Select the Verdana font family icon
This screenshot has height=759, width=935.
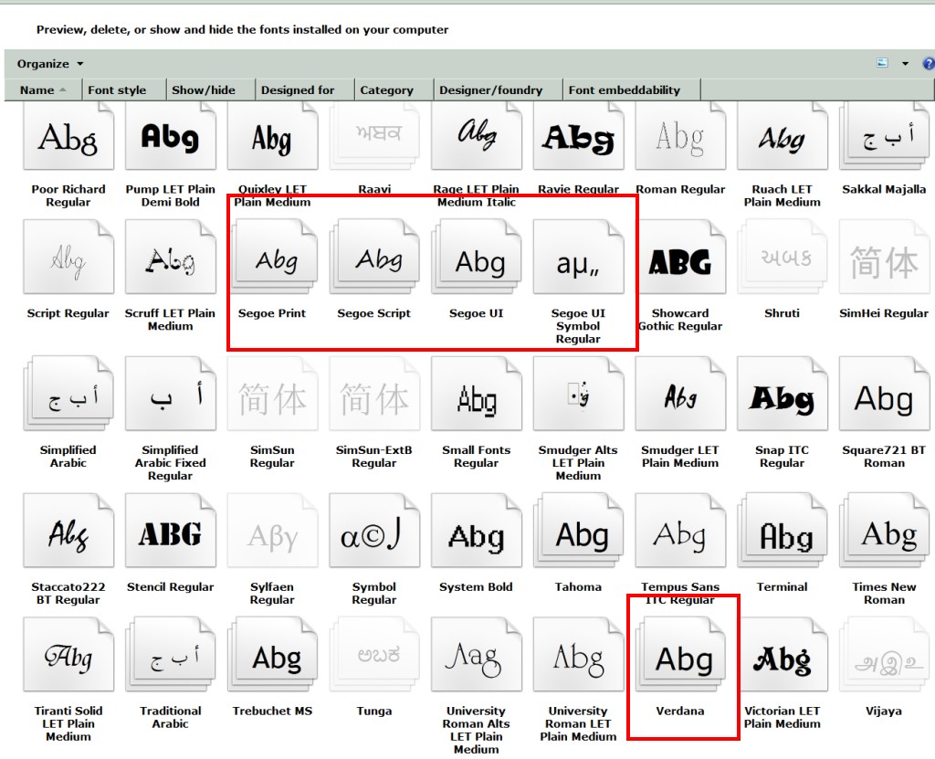pyautogui.click(x=680, y=655)
